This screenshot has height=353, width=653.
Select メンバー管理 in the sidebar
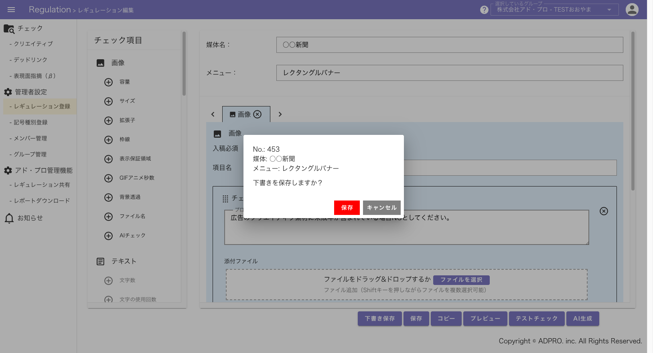pyautogui.click(x=30, y=138)
